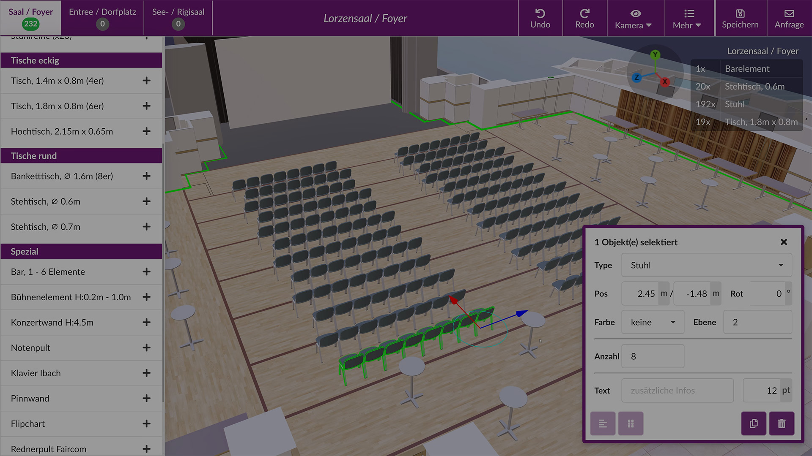This screenshot has width=812, height=456.
Task: Close the object selection panel
Action: (784, 242)
